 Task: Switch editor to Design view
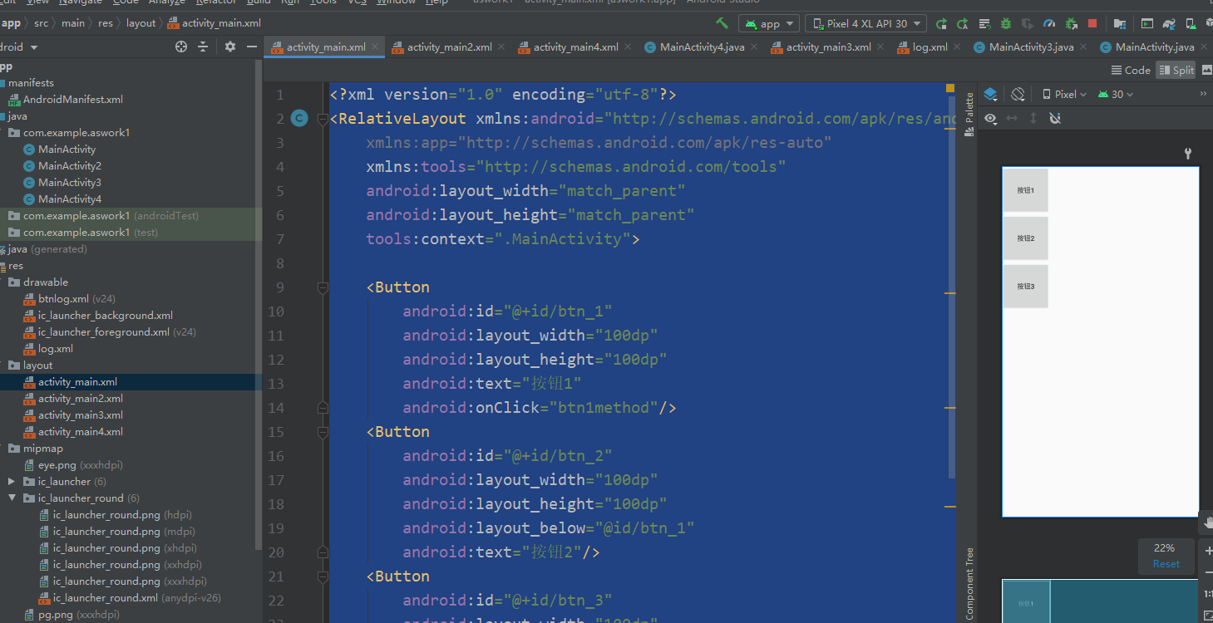coord(1206,70)
